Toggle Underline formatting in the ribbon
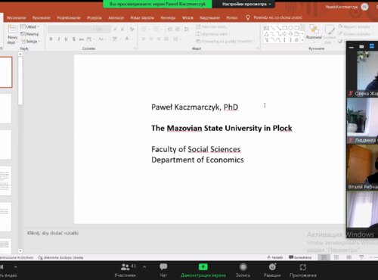378x280 pixels. click(67, 39)
